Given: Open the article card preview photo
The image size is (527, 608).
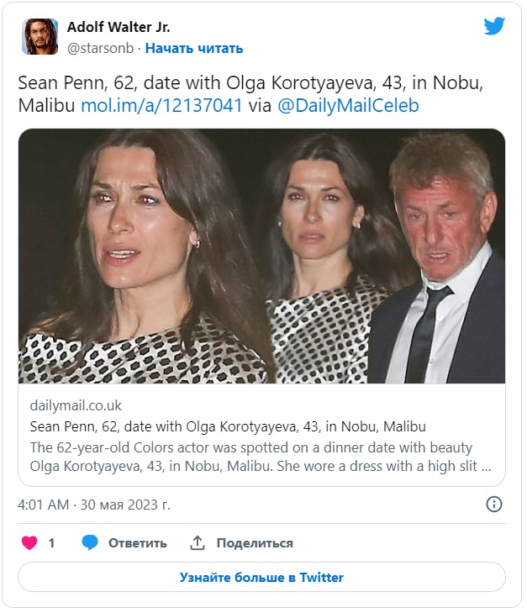Looking at the screenshot, I should tap(261, 256).
